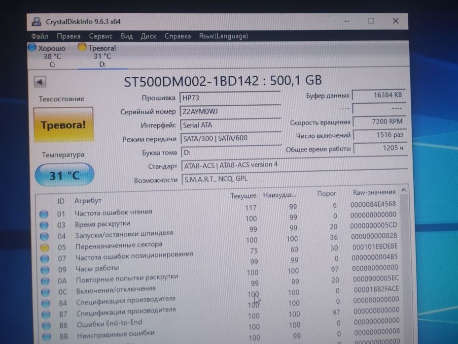Open the Сервис menu
458x344 pixels.
(101, 36)
